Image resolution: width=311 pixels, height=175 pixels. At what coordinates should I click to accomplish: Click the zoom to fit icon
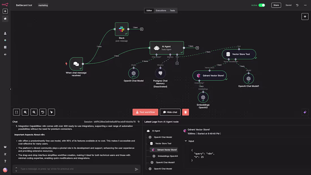pyautogui.click(x=16, y=112)
